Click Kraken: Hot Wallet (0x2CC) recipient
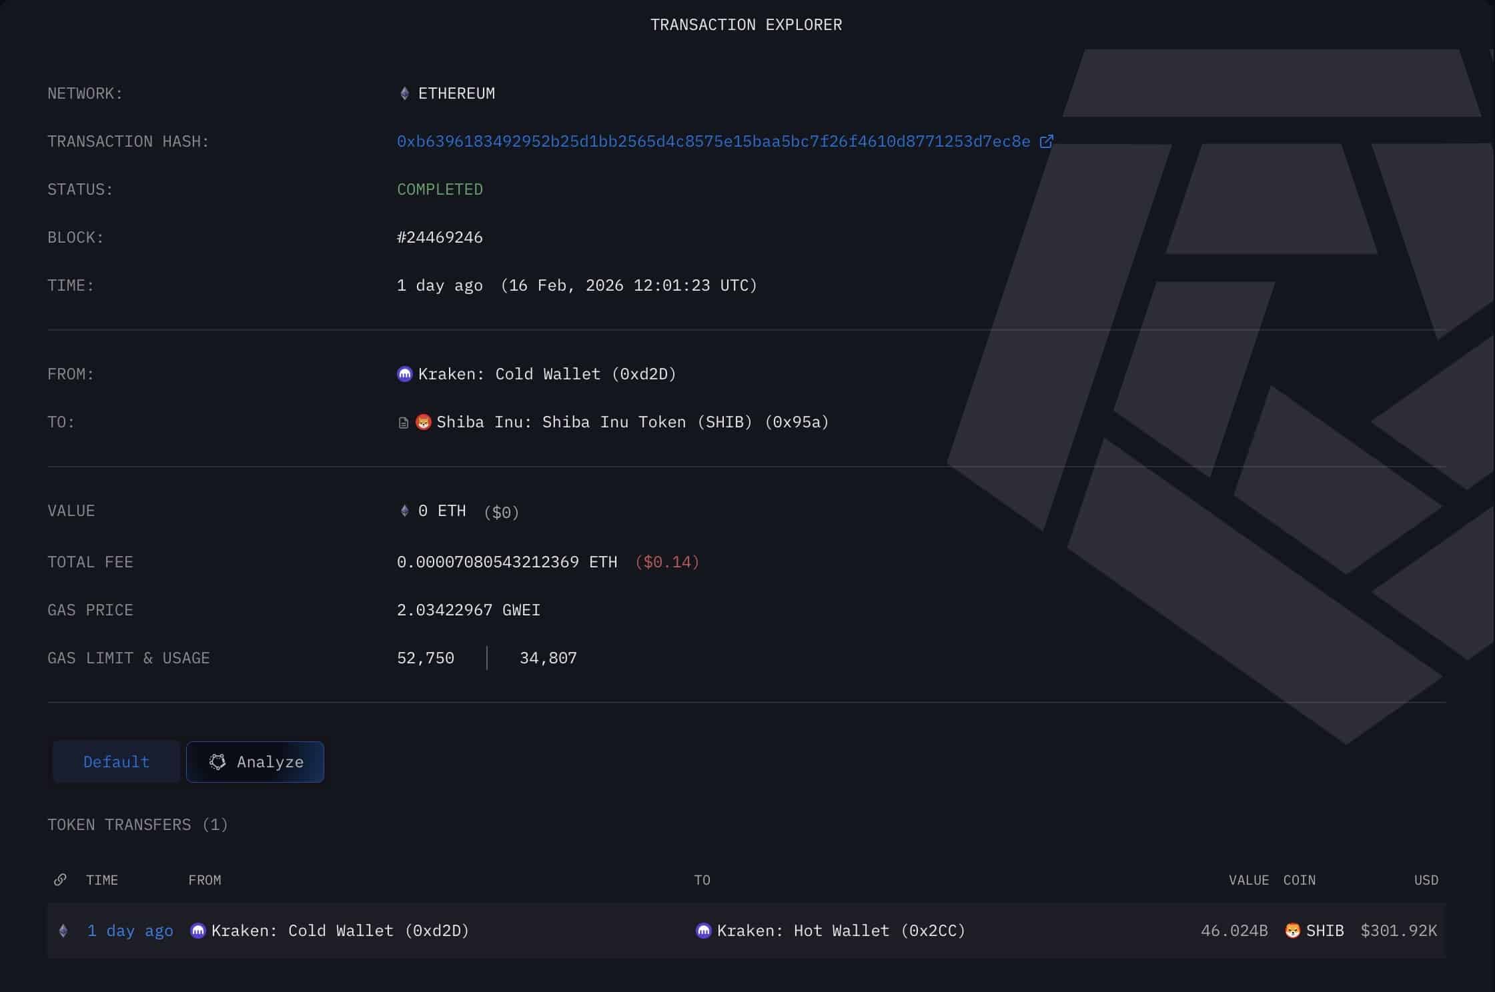The width and height of the screenshot is (1495, 992). tap(841, 931)
